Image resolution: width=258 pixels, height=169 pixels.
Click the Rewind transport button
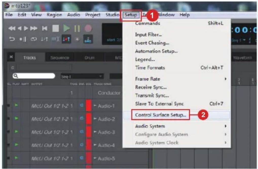coord(12,28)
